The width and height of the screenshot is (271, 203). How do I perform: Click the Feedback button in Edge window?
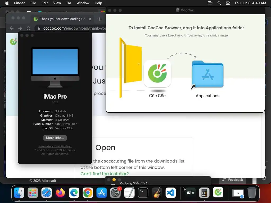[x=233, y=180]
